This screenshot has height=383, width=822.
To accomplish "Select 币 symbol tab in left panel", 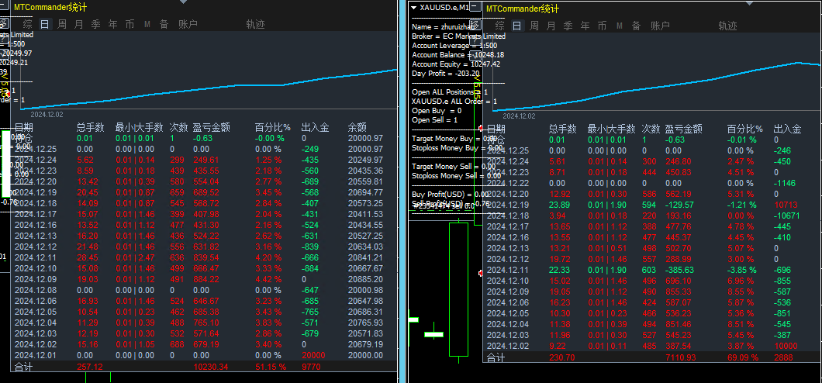I will (x=130, y=24).
